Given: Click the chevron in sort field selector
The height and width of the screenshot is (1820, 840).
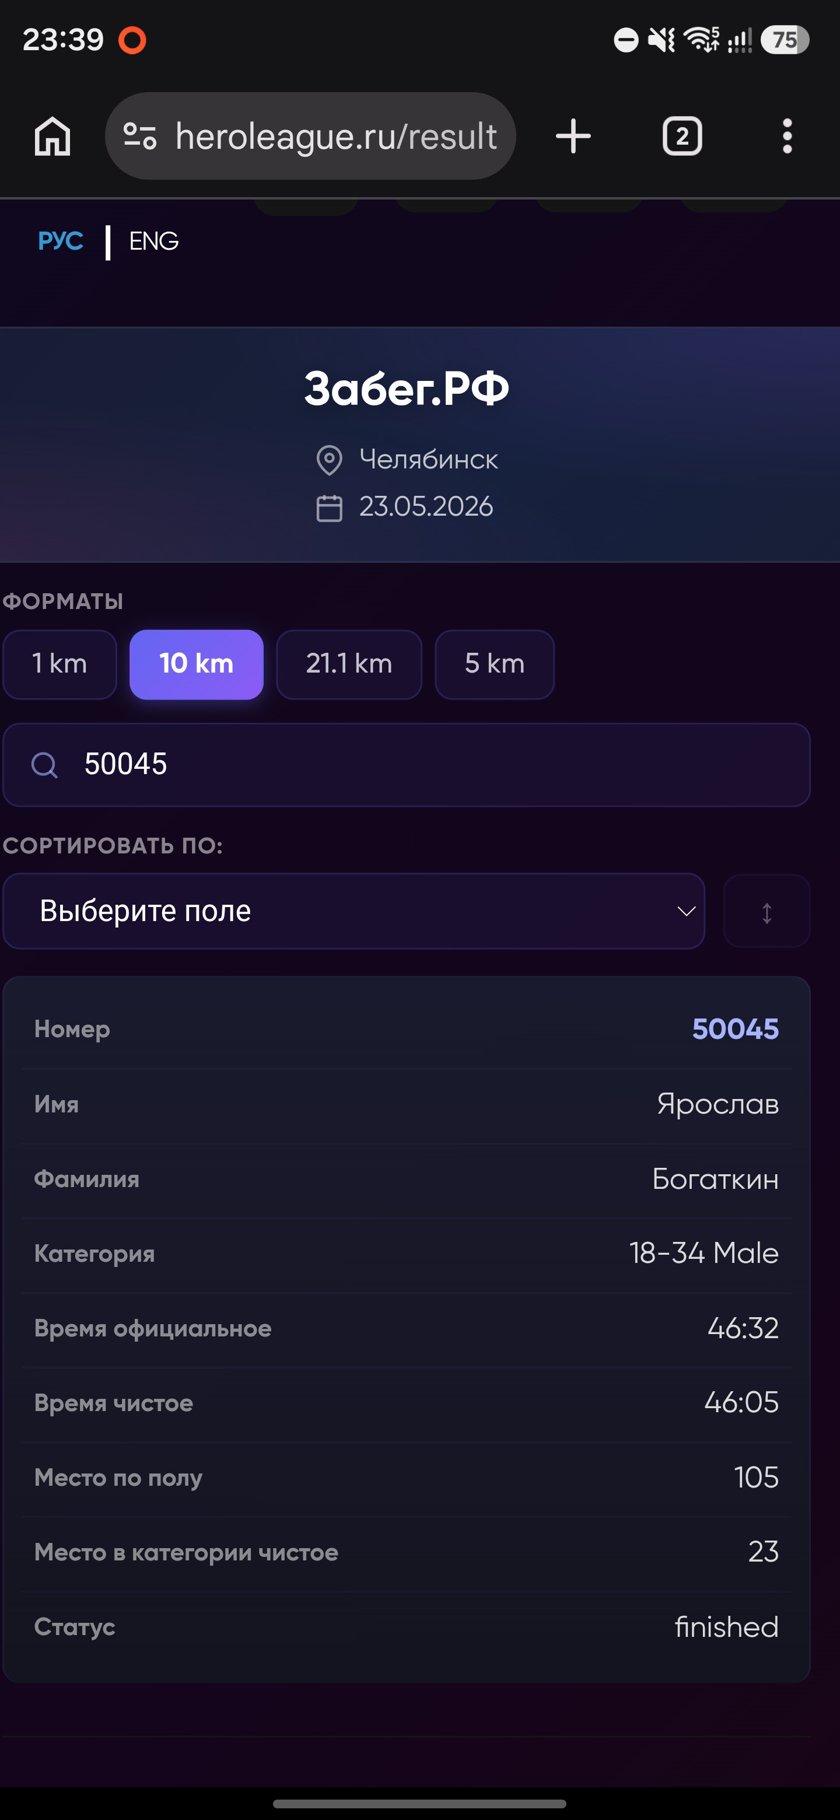Looking at the screenshot, I should pyautogui.click(x=685, y=911).
